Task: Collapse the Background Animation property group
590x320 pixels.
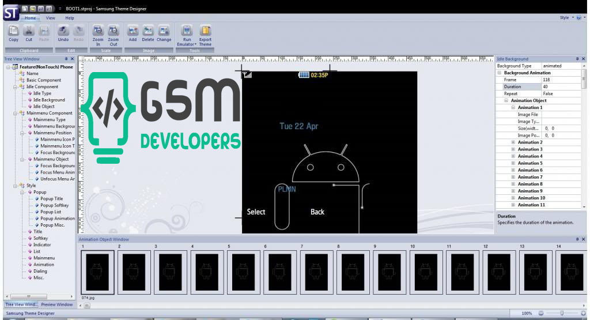Action: pyautogui.click(x=500, y=73)
